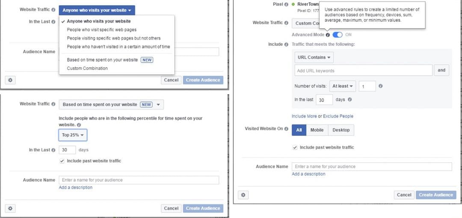Open gear settings in bottom-left dialog
Image resolution: width=462 pixels, height=218 pixels.
click(x=10, y=208)
